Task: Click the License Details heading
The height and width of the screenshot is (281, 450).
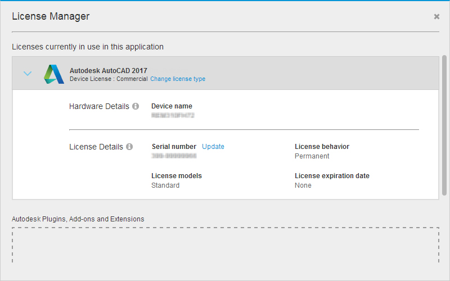Action: (x=96, y=147)
